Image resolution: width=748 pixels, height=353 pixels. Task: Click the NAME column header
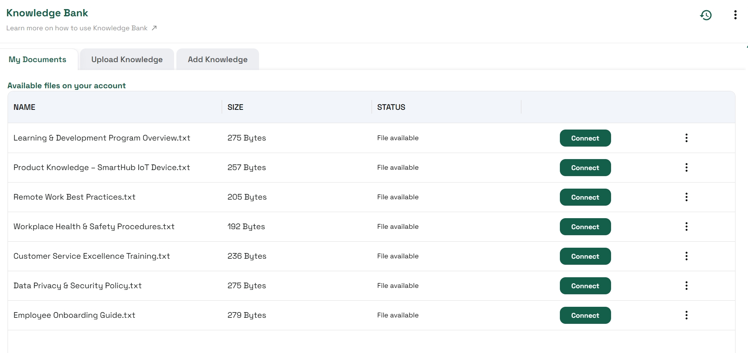[x=24, y=107]
